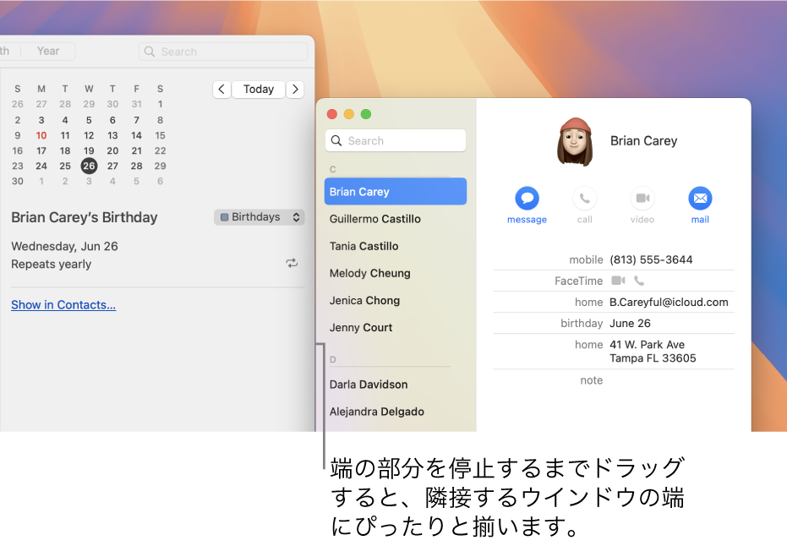Click the message label under icon
Viewport: 787px width, 546px height.
click(x=527, y=220)
